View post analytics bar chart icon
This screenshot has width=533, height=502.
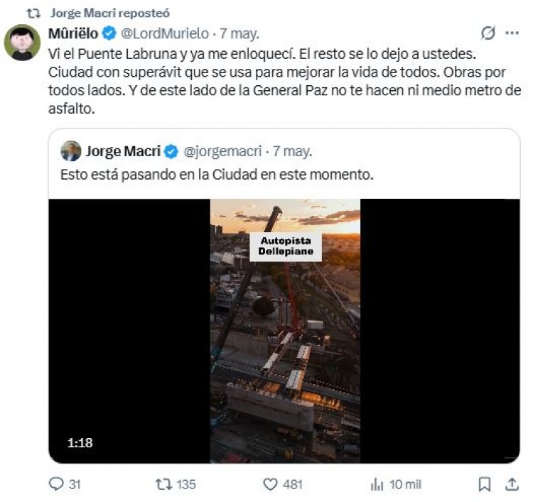click(x=377, y=484)
